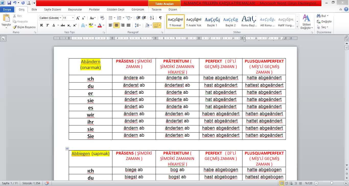Click the zoom slider handle
This screenshot has width=349, height=186.
click(x=332, y=183)
